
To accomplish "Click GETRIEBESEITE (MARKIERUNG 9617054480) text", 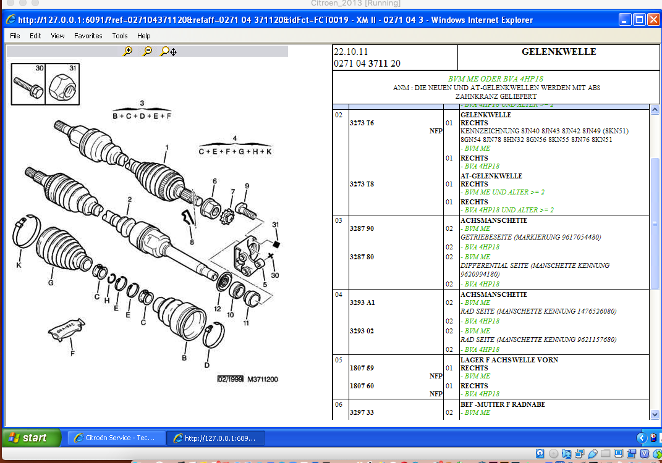I will (x=531, y=237).
